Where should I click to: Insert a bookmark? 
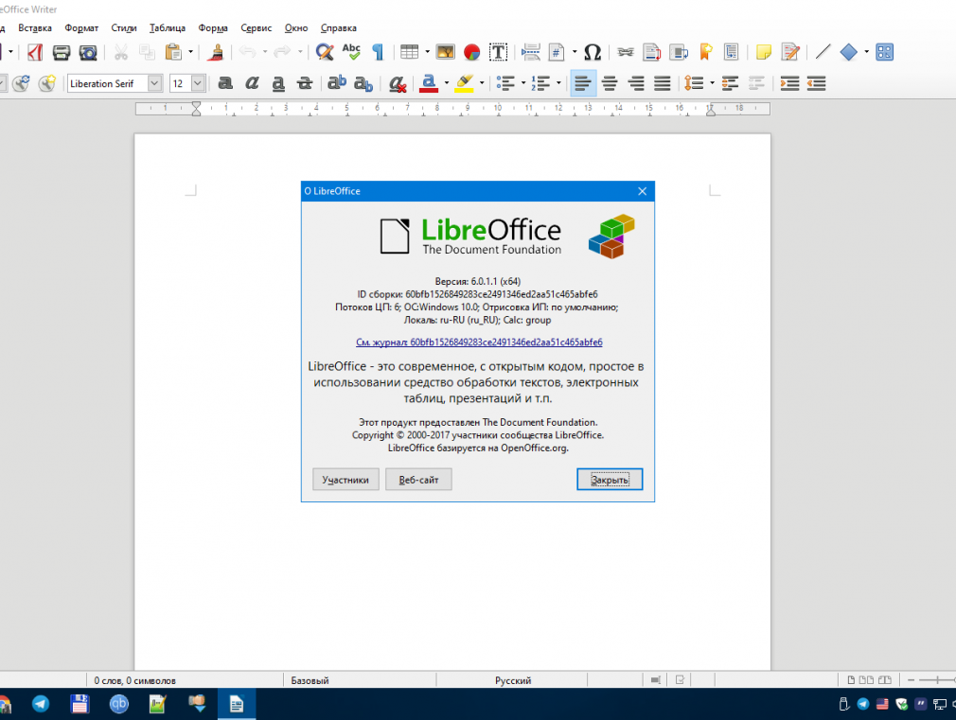[x=705, y=52]
